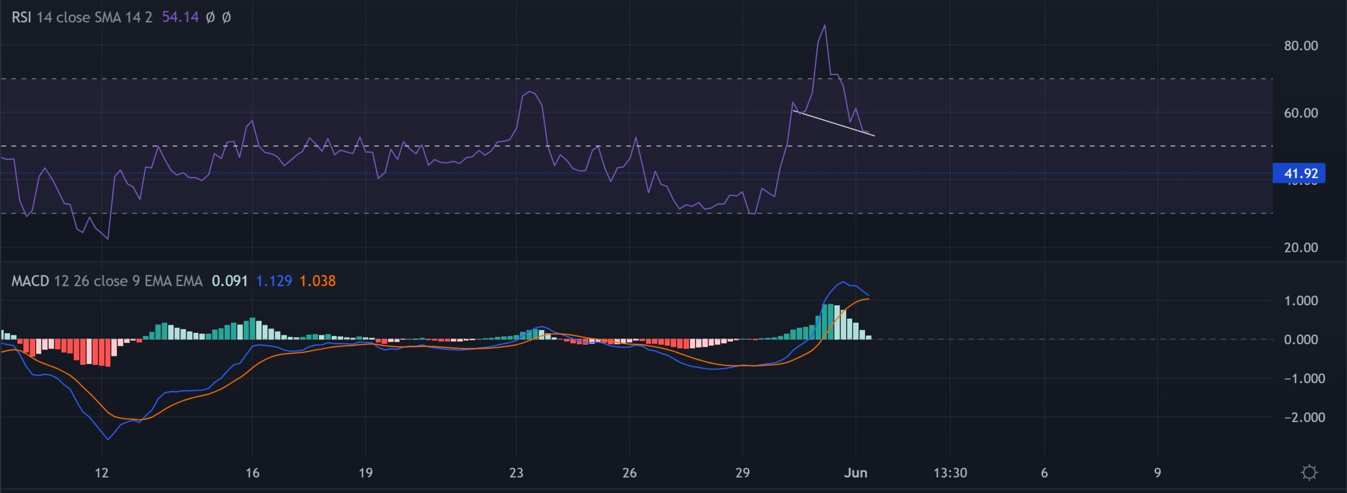
Task: Click the first Ø symbol next to 54.14
Action: coord(210,17)
